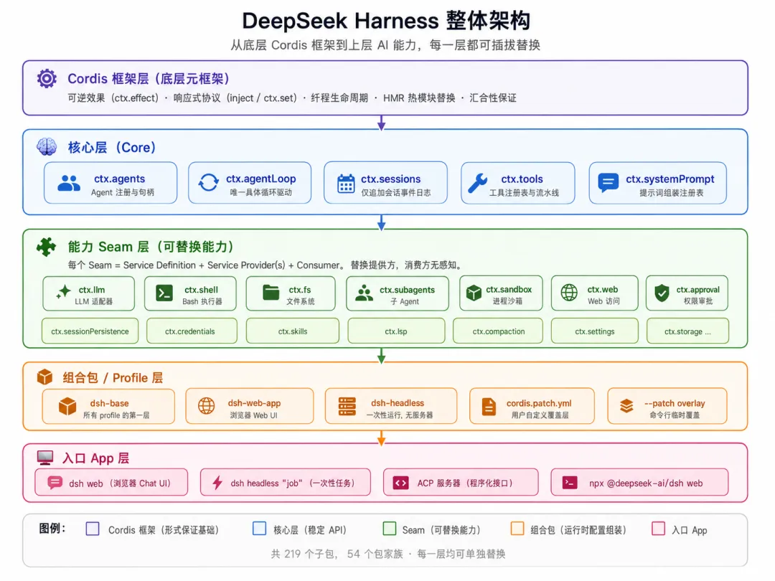Select the ctx.skills box
775x581 pixels.
(293, 331)
